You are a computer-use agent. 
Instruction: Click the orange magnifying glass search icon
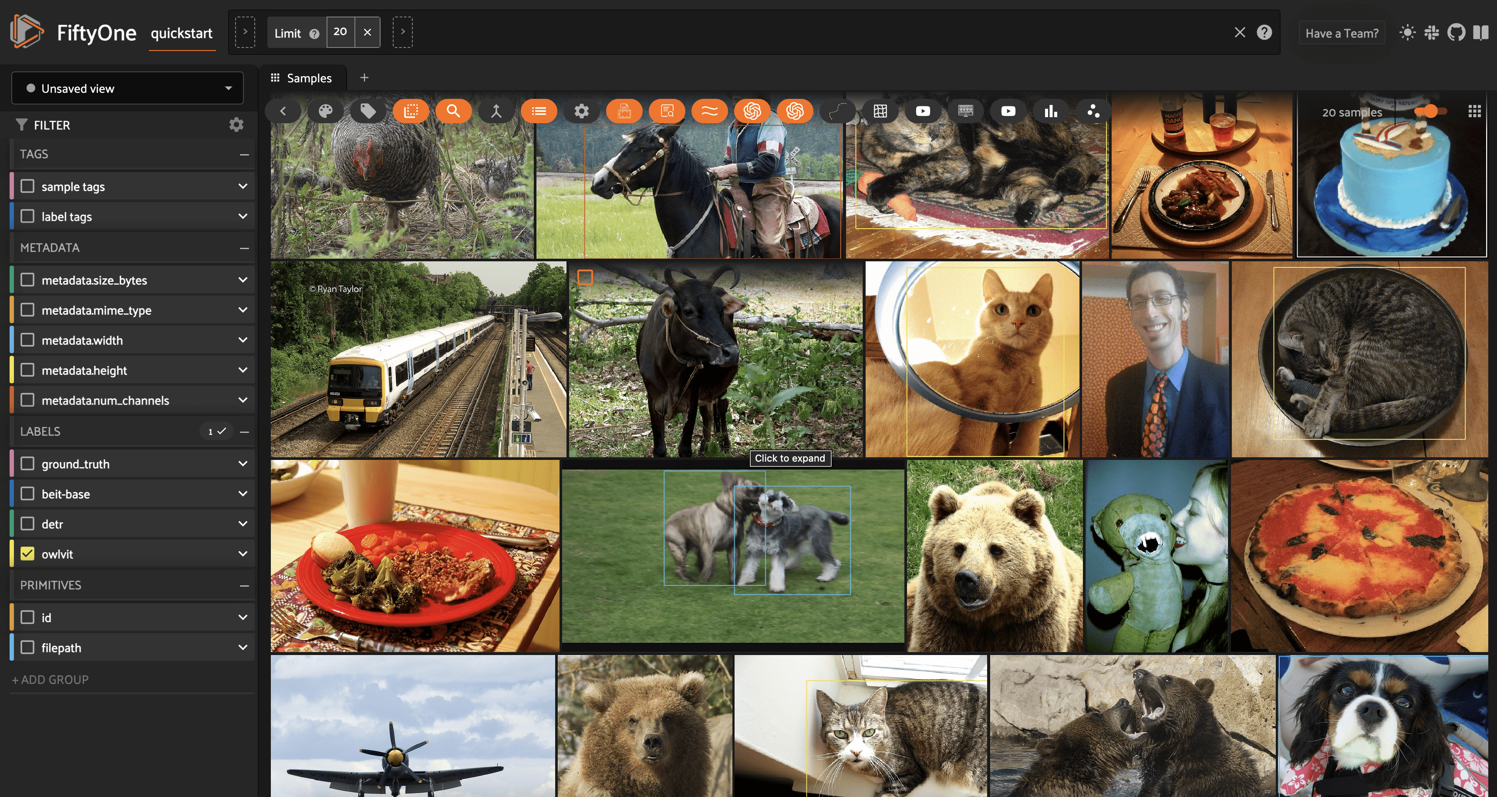[x=453, y=111]
